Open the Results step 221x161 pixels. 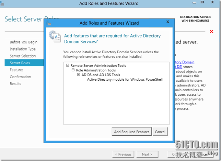pos(15,84)
